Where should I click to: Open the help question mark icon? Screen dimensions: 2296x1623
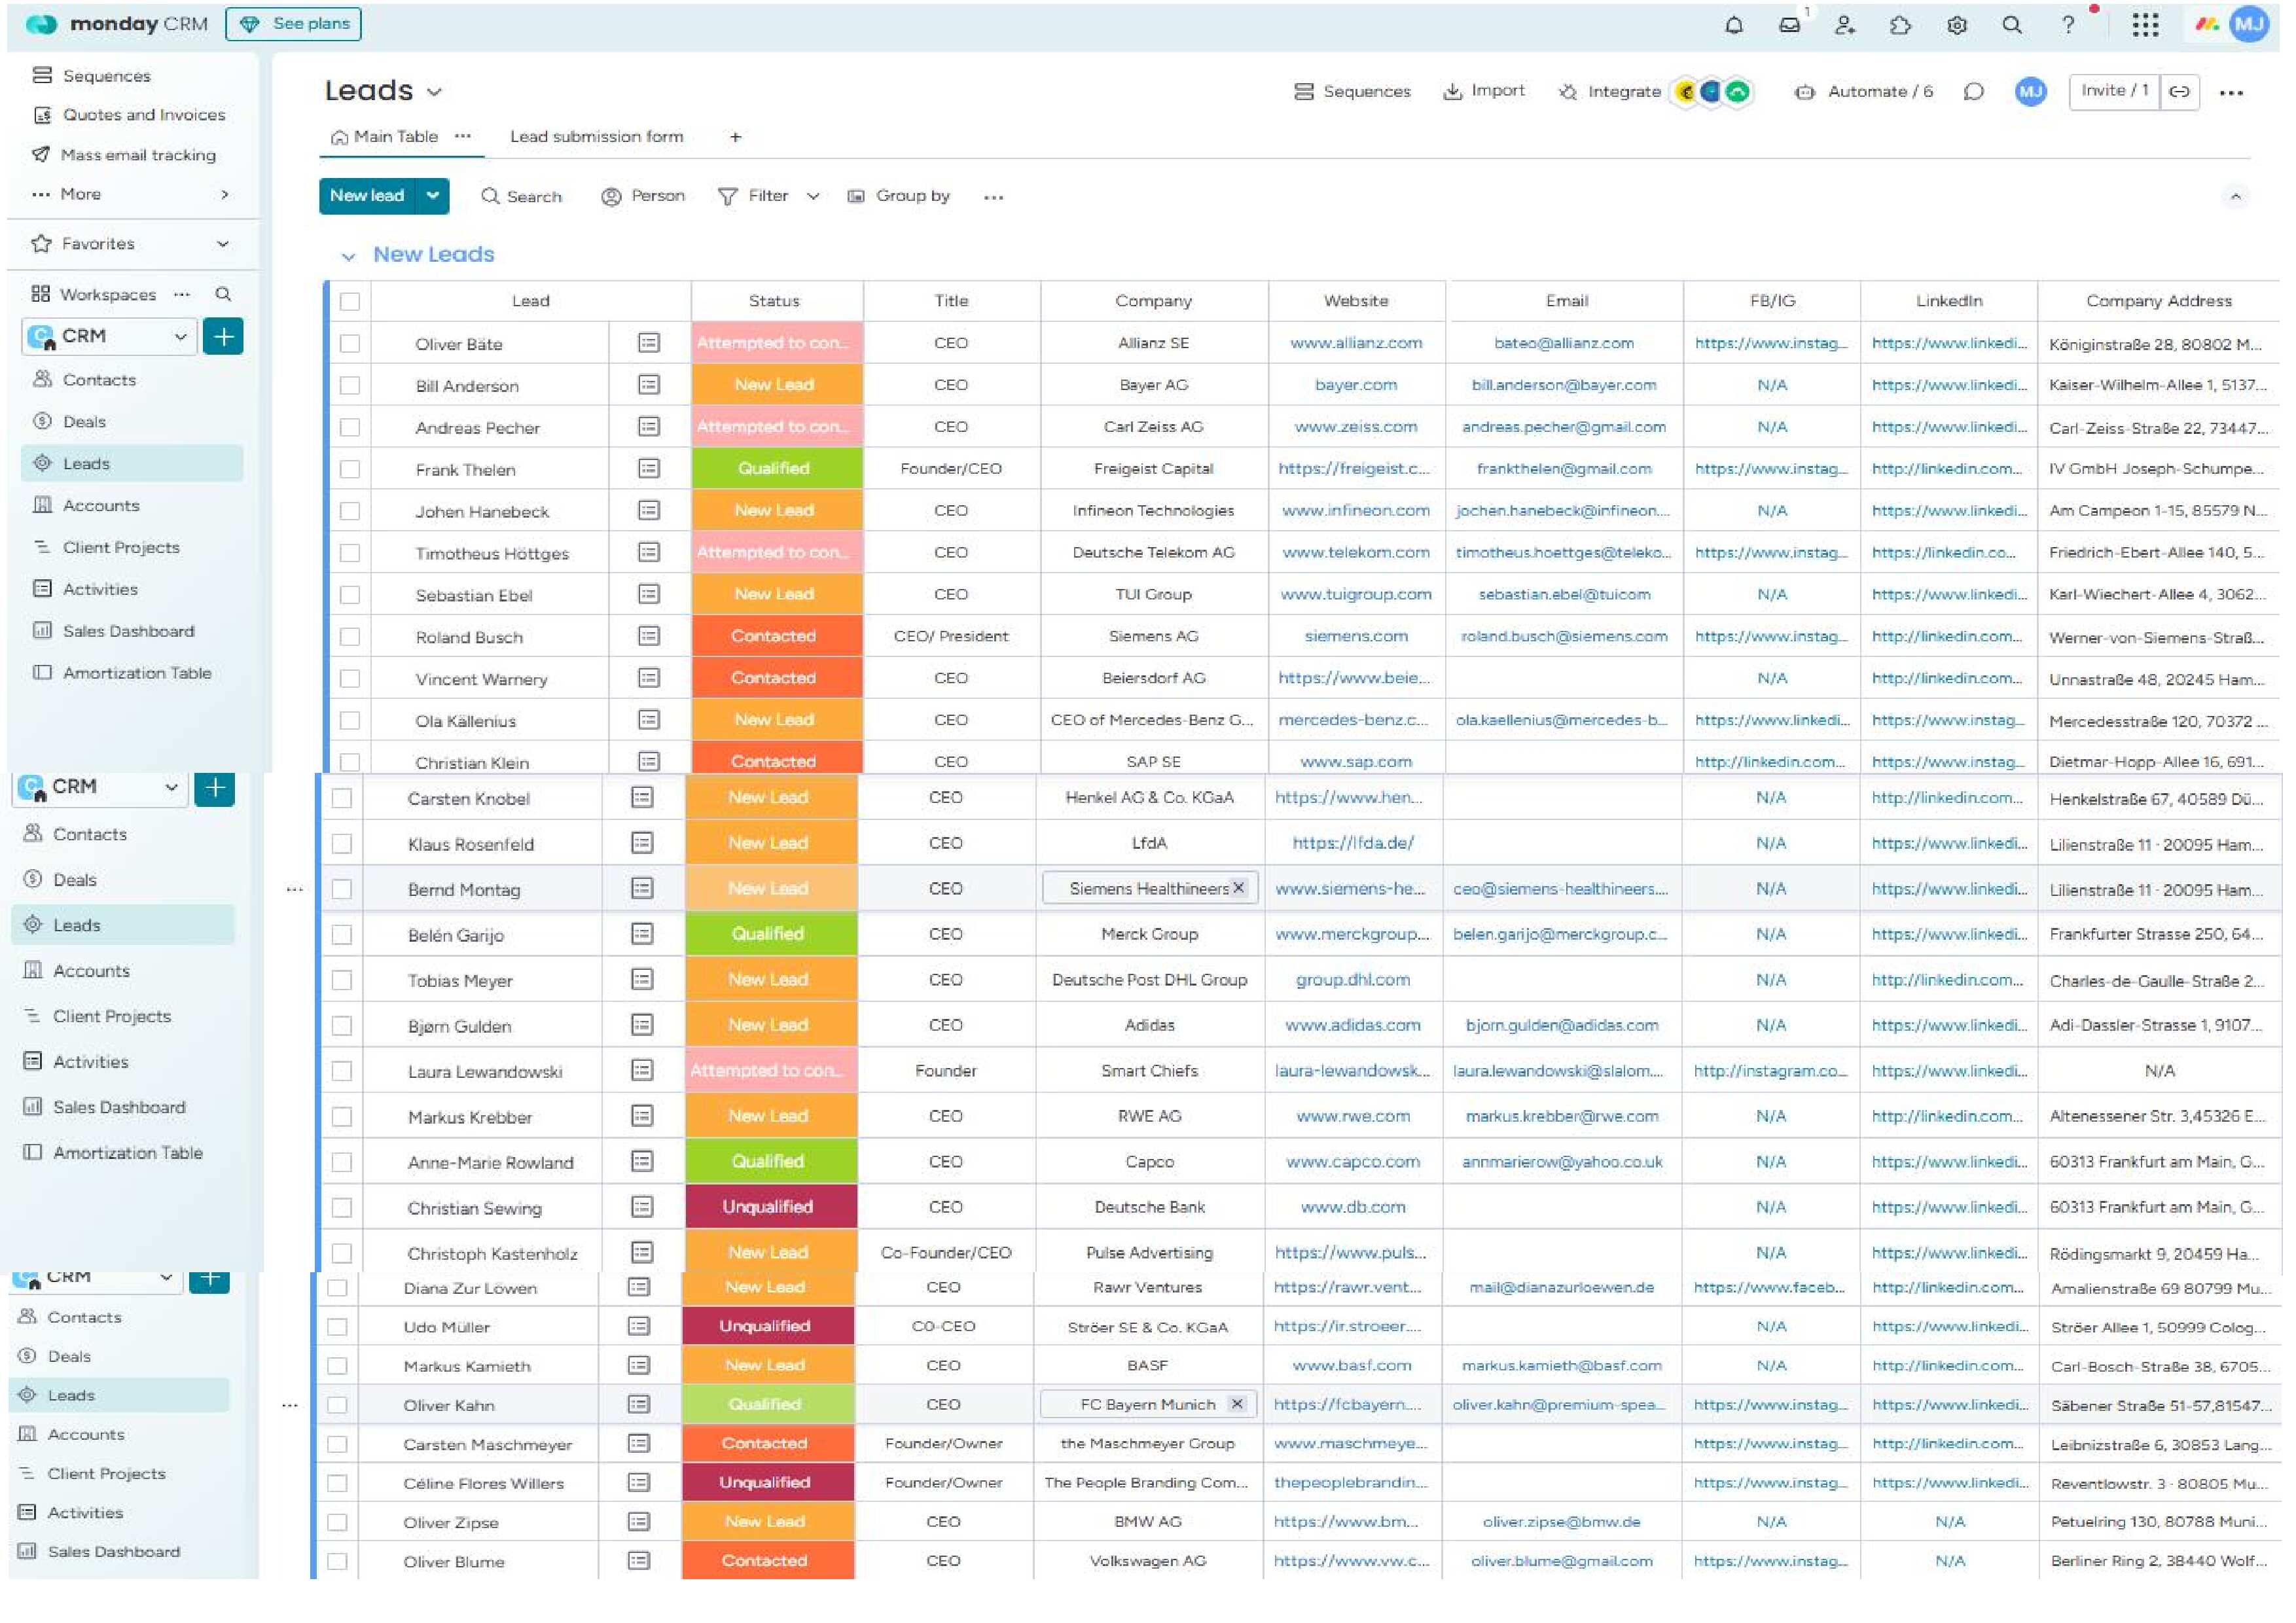[2067, 25]
